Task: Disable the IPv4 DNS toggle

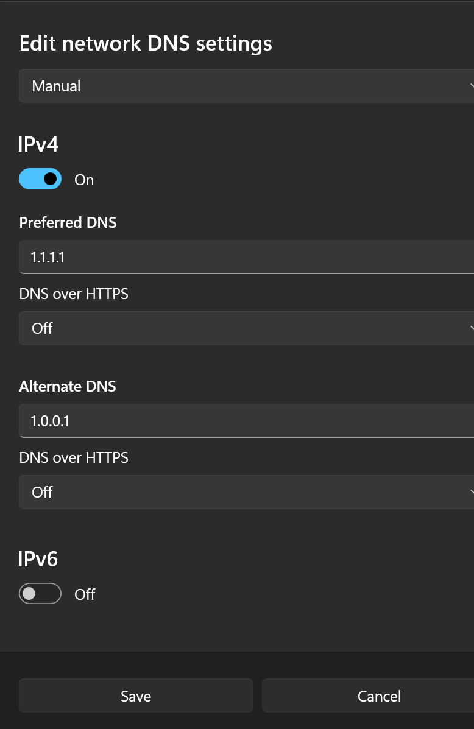Action: 40,179
